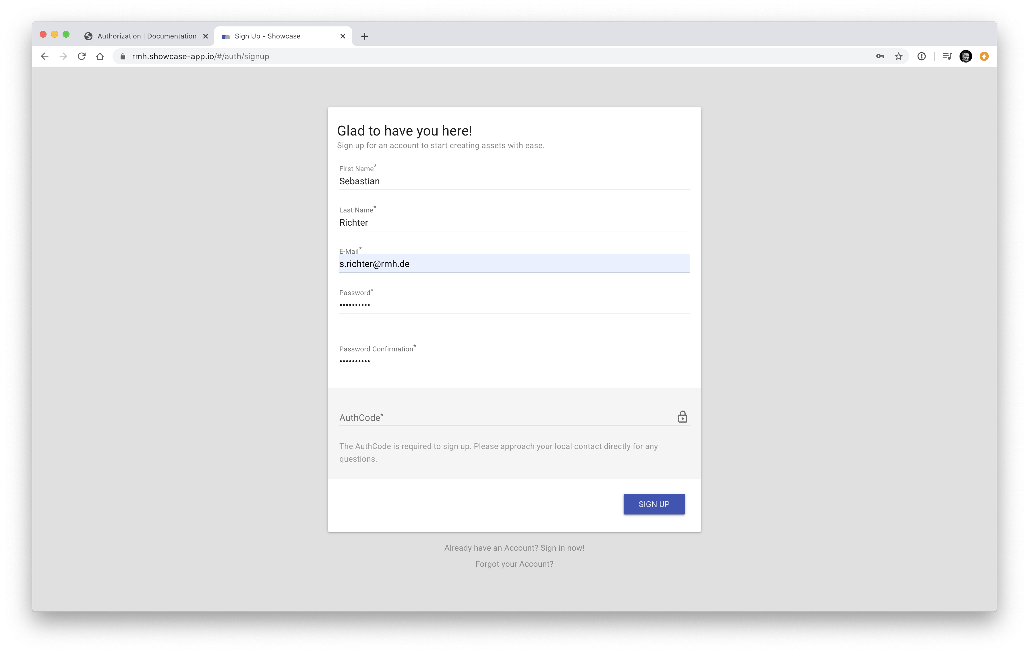Open a new browser tab
Viewport: 1029px width, 654px height.
[x=365, y=36]
